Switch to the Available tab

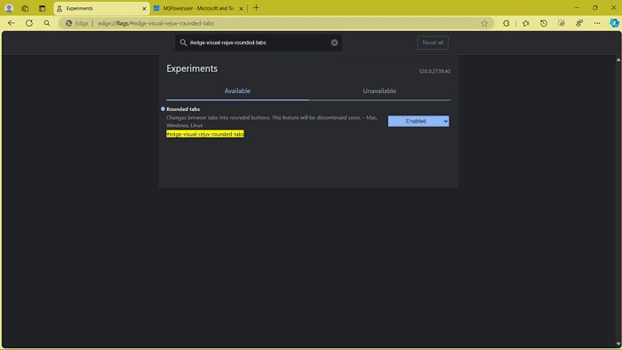coord(237,91)
